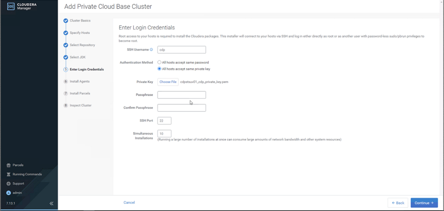Viewport: 444px width, 211px height.
Task: Click the Cloudera Manager logo icon
Action: coord(11,6)
